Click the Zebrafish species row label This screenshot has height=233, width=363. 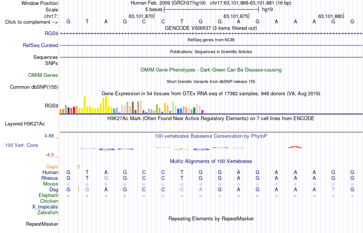point(48,212)
